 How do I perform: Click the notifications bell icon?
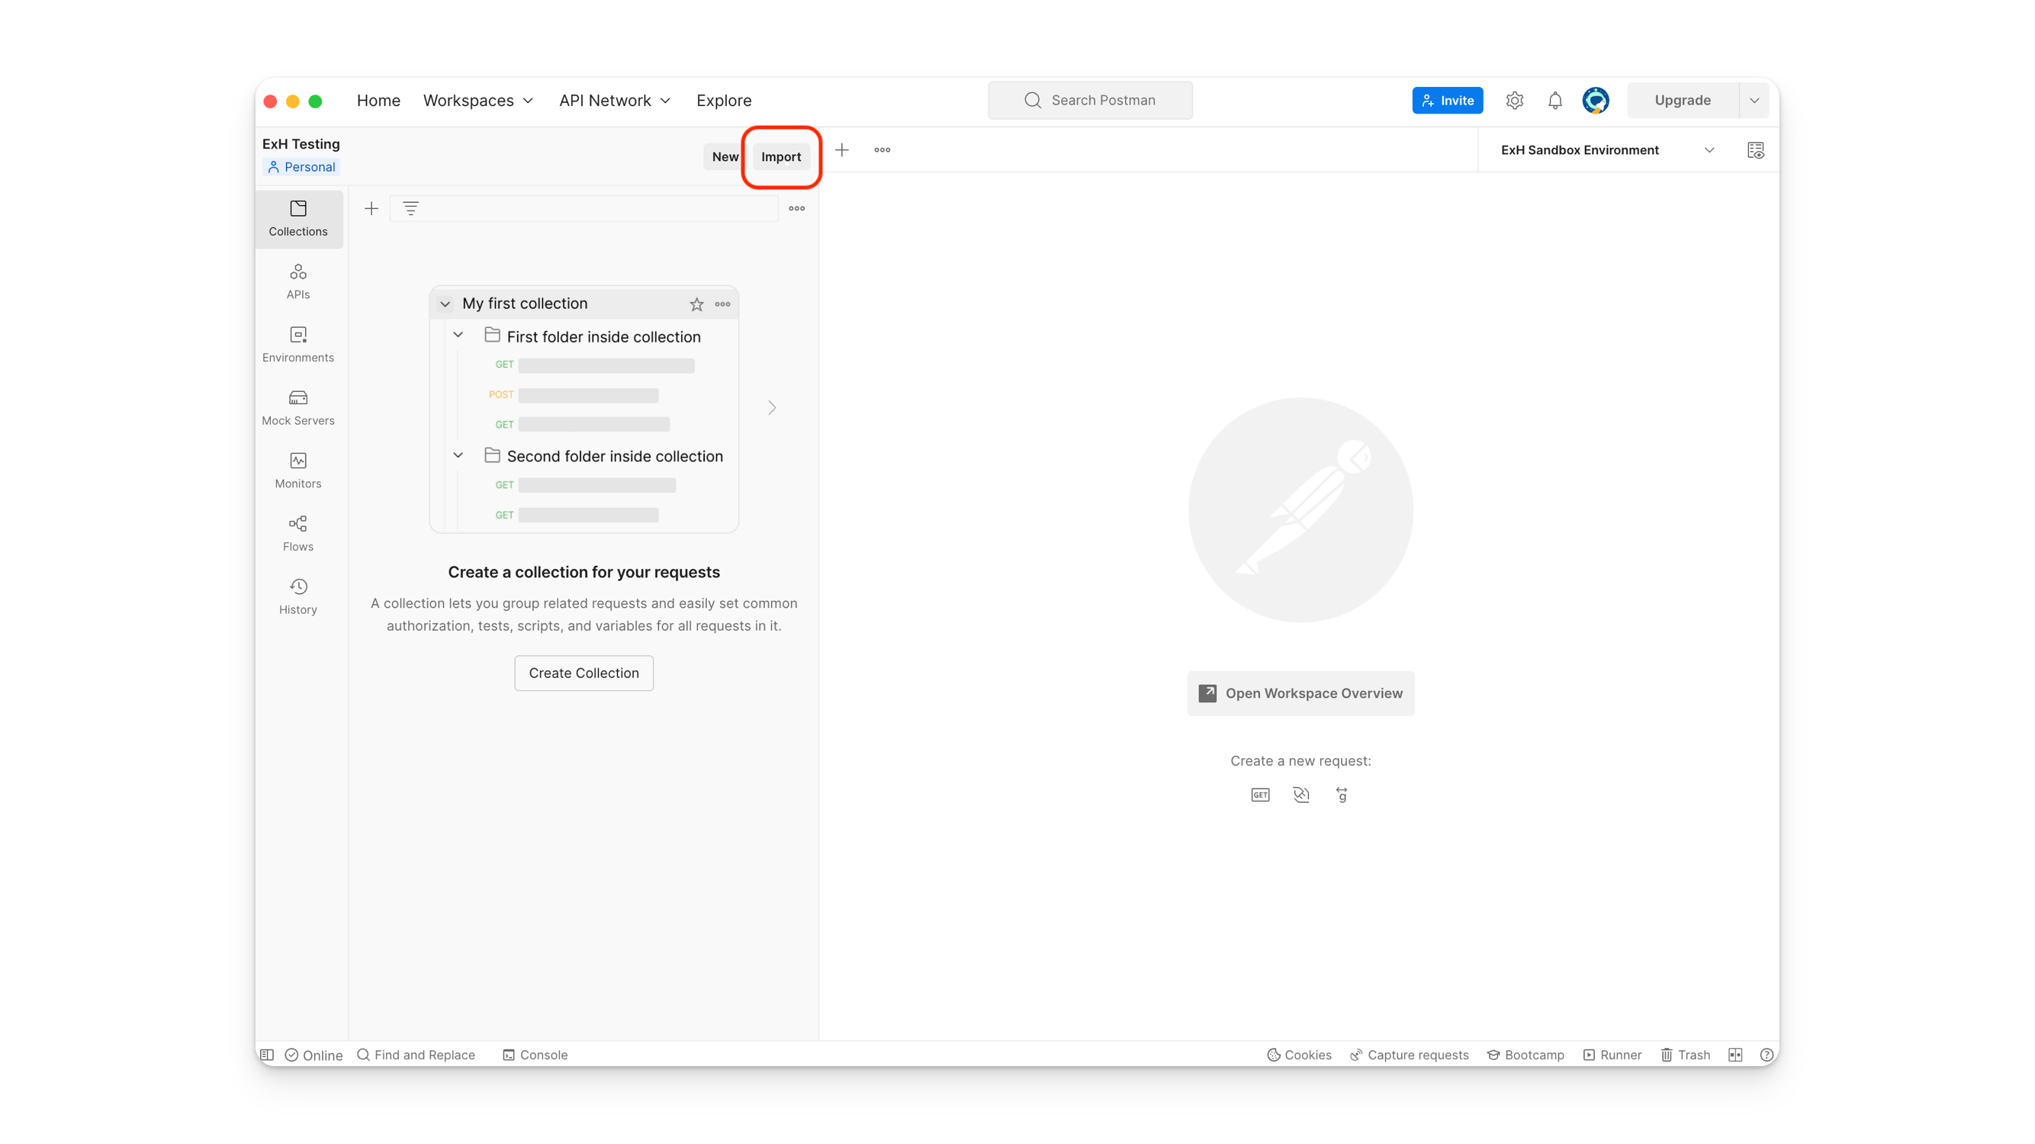[1554, 101]
